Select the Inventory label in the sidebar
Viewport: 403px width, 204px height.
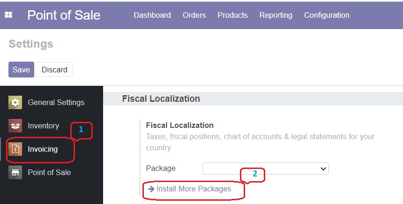[x=44, y=126]
